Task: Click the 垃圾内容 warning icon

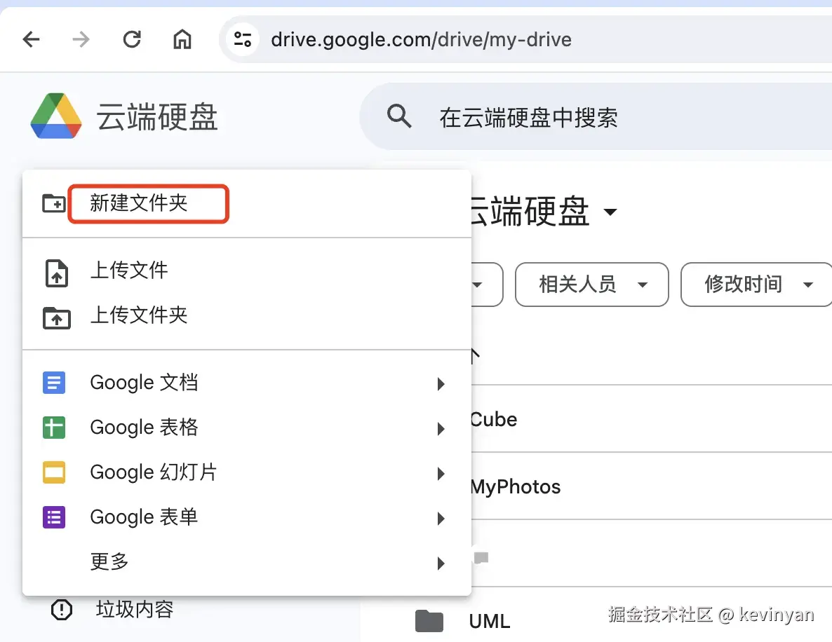Action: point(62,610)
